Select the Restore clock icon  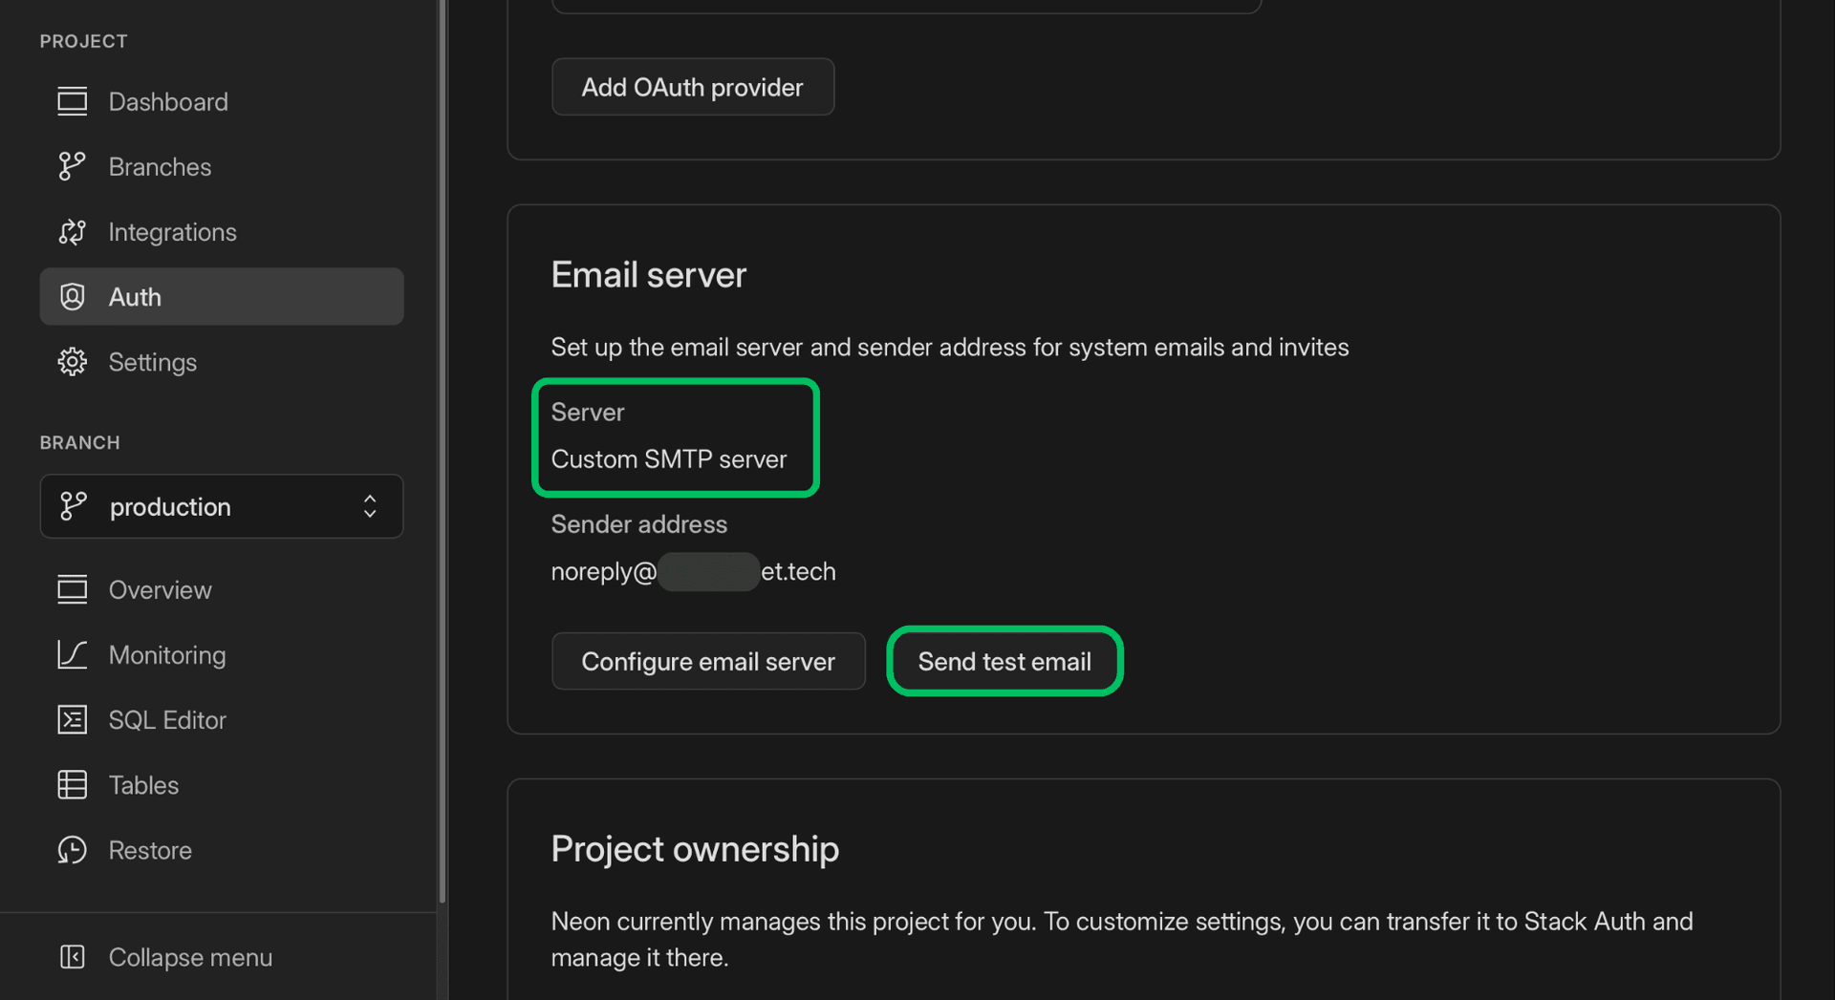72,849
